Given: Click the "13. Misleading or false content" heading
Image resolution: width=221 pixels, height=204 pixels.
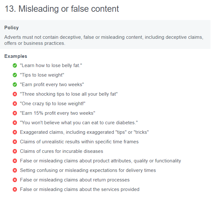Looking at the screenshot, I should (62, 9).
